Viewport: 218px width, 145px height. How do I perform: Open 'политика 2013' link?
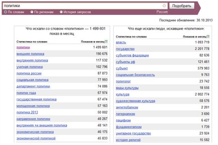click(x=27, y=112)
